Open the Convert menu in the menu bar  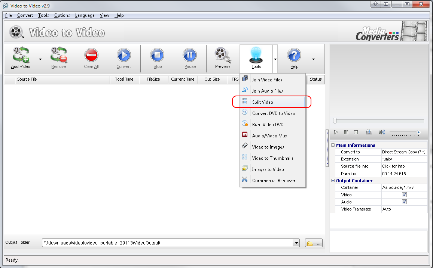coord(25,15)
